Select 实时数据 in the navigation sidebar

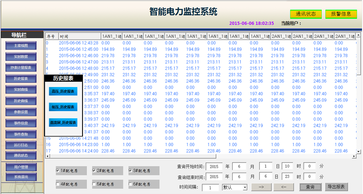[x=21, y=56]
